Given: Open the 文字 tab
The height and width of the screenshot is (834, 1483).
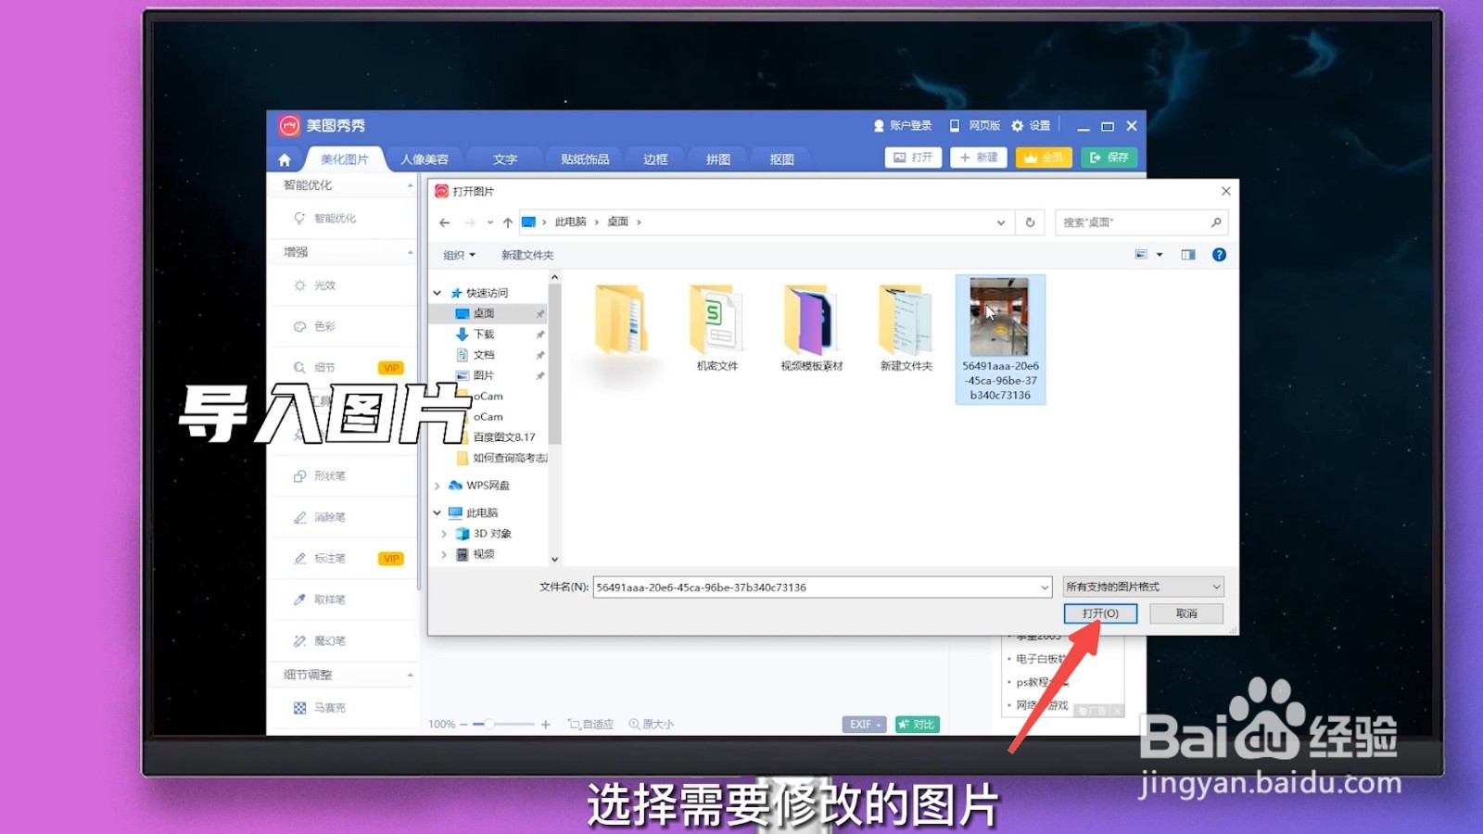Looking at the screenshot, I should pyautogui.click(x=505, y=159).
